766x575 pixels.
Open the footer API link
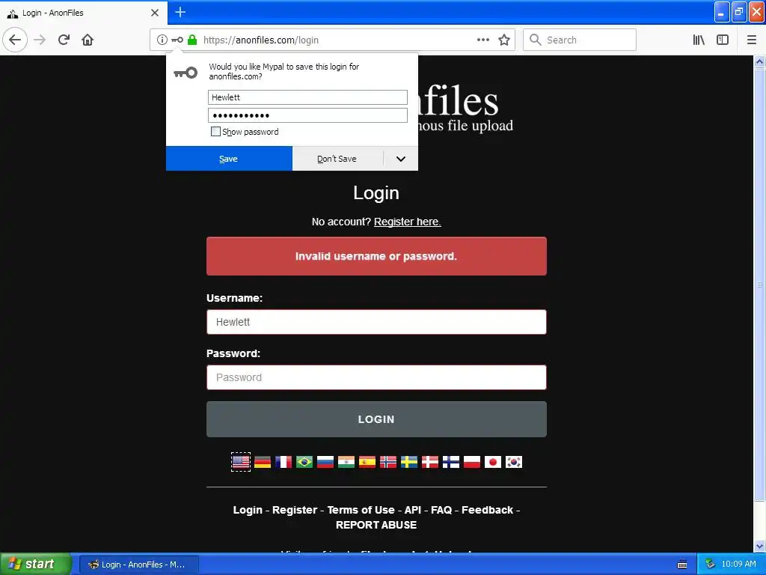coord(413,510)
